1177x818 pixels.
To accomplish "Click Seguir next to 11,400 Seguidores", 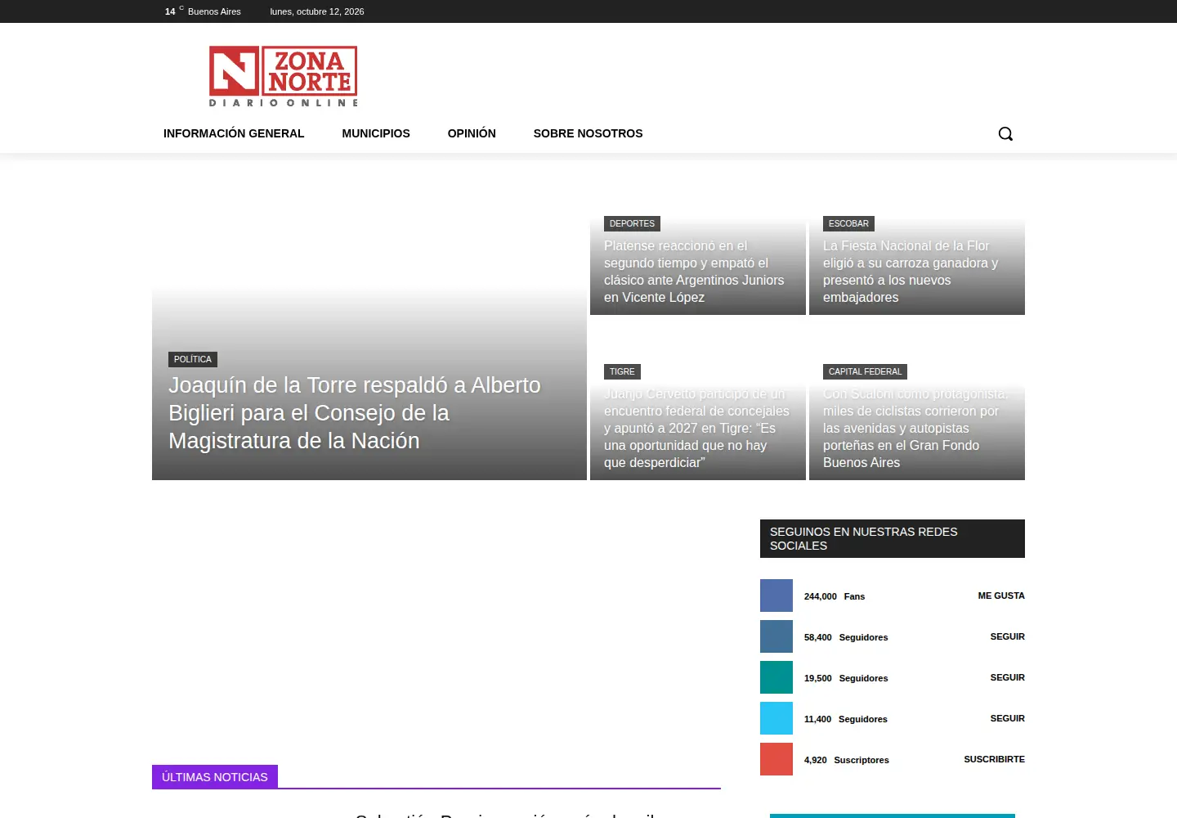I will [1007, 718].
